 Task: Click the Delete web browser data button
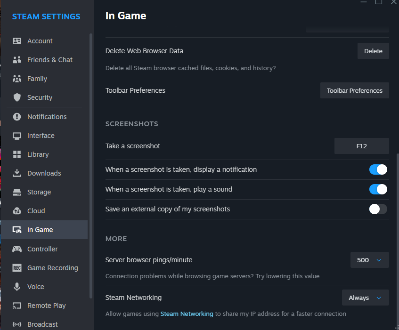click(x=373, y=51)
